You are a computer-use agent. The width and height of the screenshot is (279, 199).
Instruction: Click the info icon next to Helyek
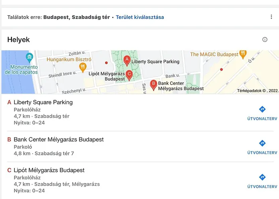[265, 39]
